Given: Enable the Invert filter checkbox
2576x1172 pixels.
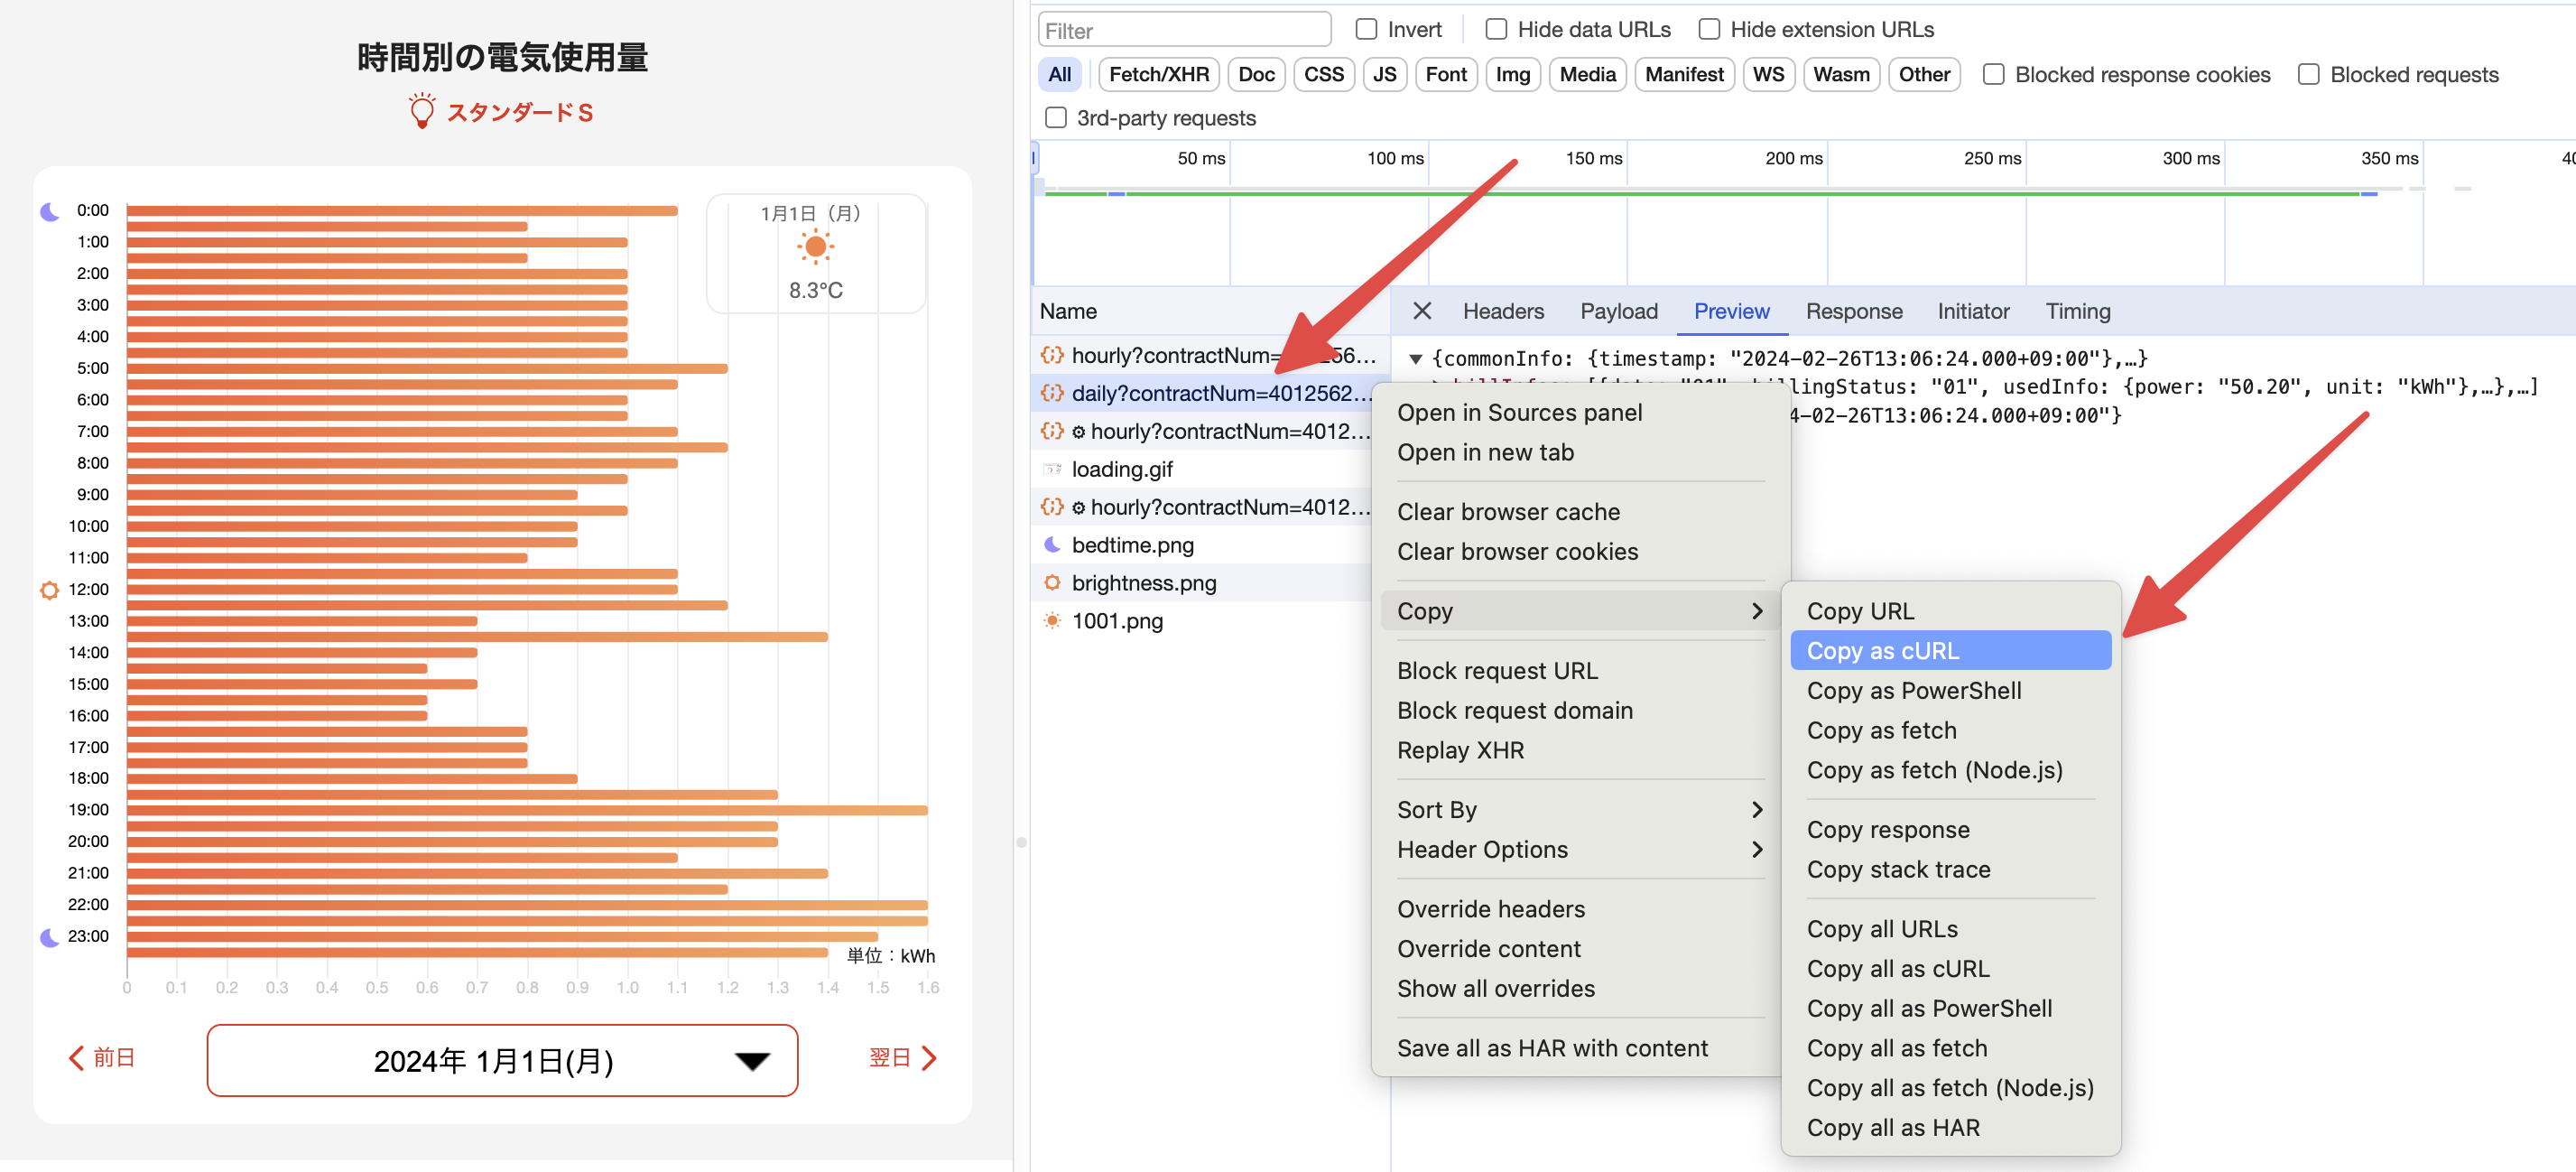Looking at the screenshot, I should [1366, 29].
